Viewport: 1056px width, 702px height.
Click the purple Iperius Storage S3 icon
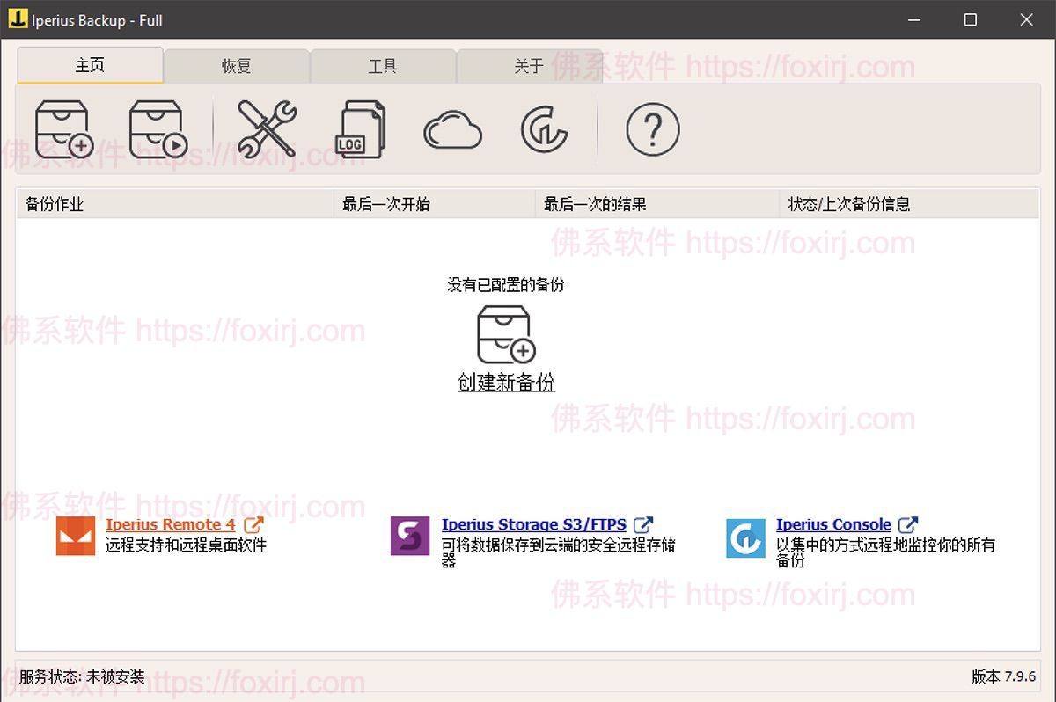[x=409, y=537]
